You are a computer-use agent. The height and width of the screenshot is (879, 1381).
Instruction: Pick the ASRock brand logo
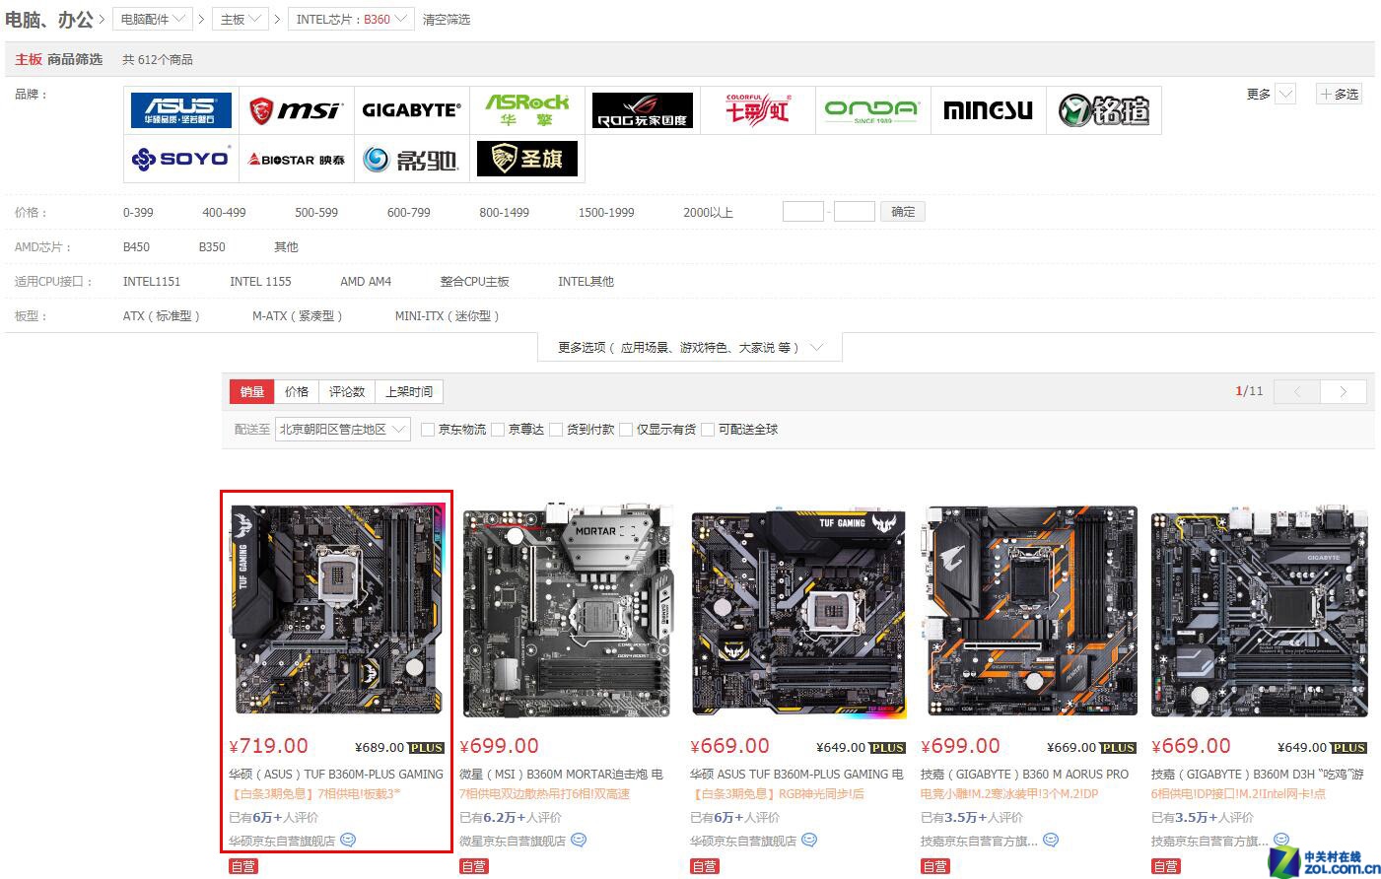point(526,109)
